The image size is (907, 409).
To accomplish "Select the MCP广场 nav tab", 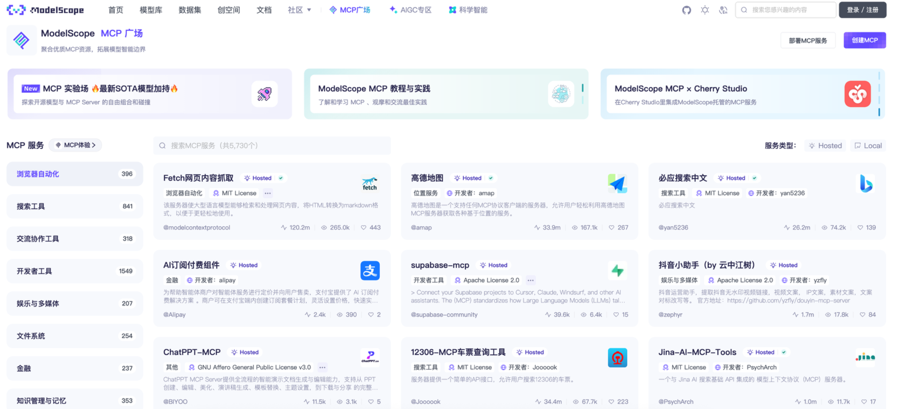I will pyautogui.click(x=350, y=10).
